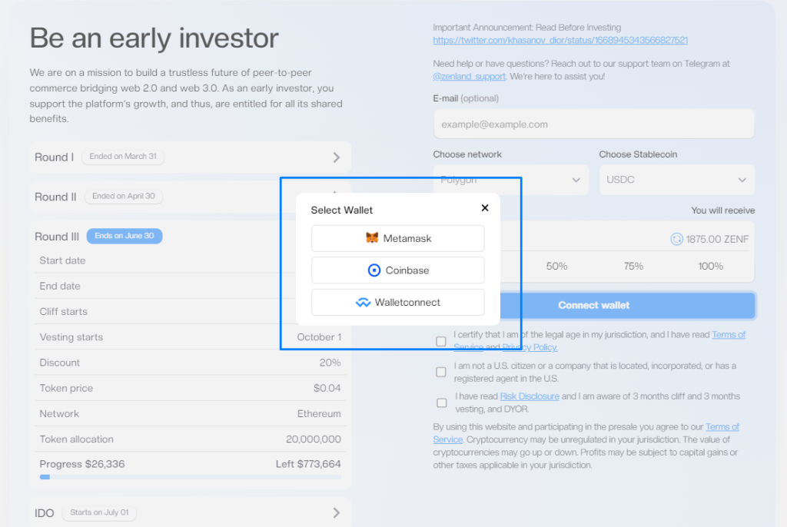Open the Choose network Polygon dropdown
Image resolution: width=787 pixels, height=527 pixels.
[x=511, y=180]
